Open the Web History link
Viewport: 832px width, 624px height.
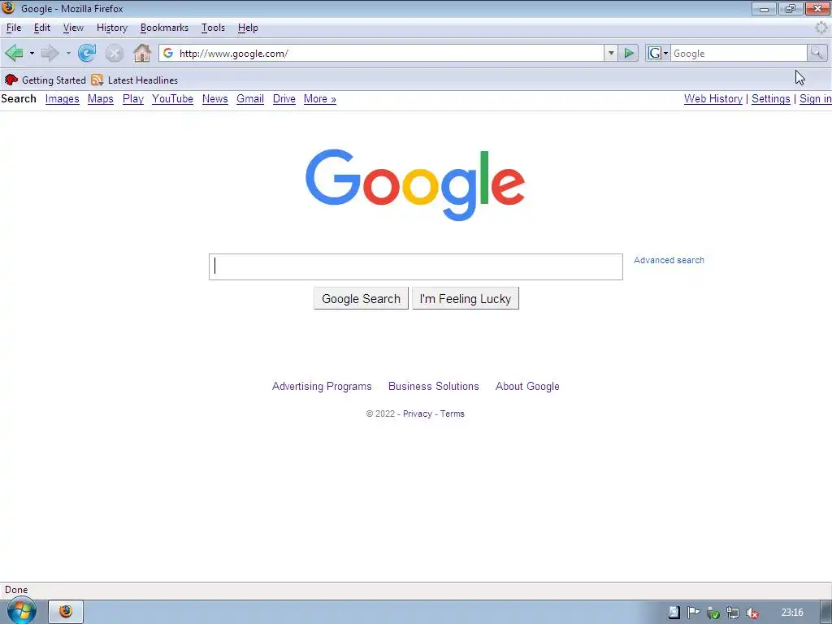pos(713,98)
